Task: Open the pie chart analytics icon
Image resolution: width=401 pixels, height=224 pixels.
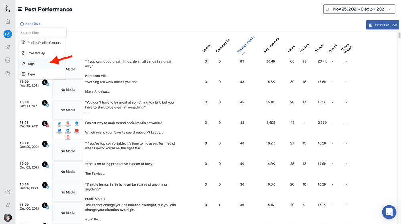Action: (x=8, y=73)
